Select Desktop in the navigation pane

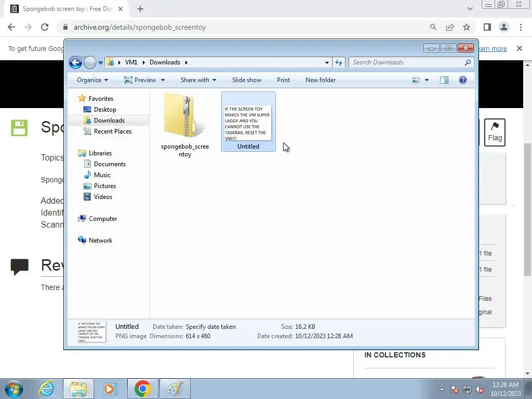(105, 110)
